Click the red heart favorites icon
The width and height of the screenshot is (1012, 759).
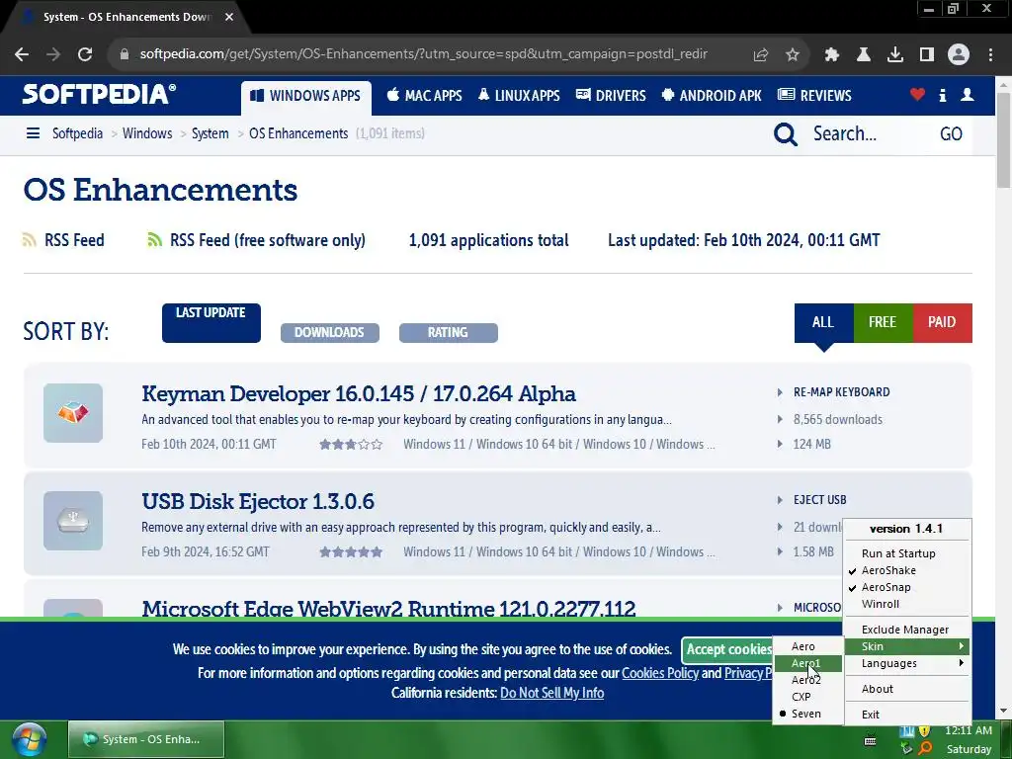(x=917, y=95)
